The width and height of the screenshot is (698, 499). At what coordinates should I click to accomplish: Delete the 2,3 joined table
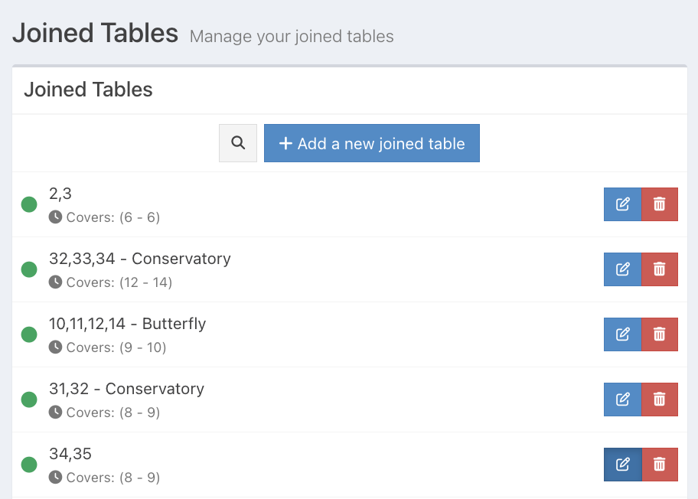point(659,204)
